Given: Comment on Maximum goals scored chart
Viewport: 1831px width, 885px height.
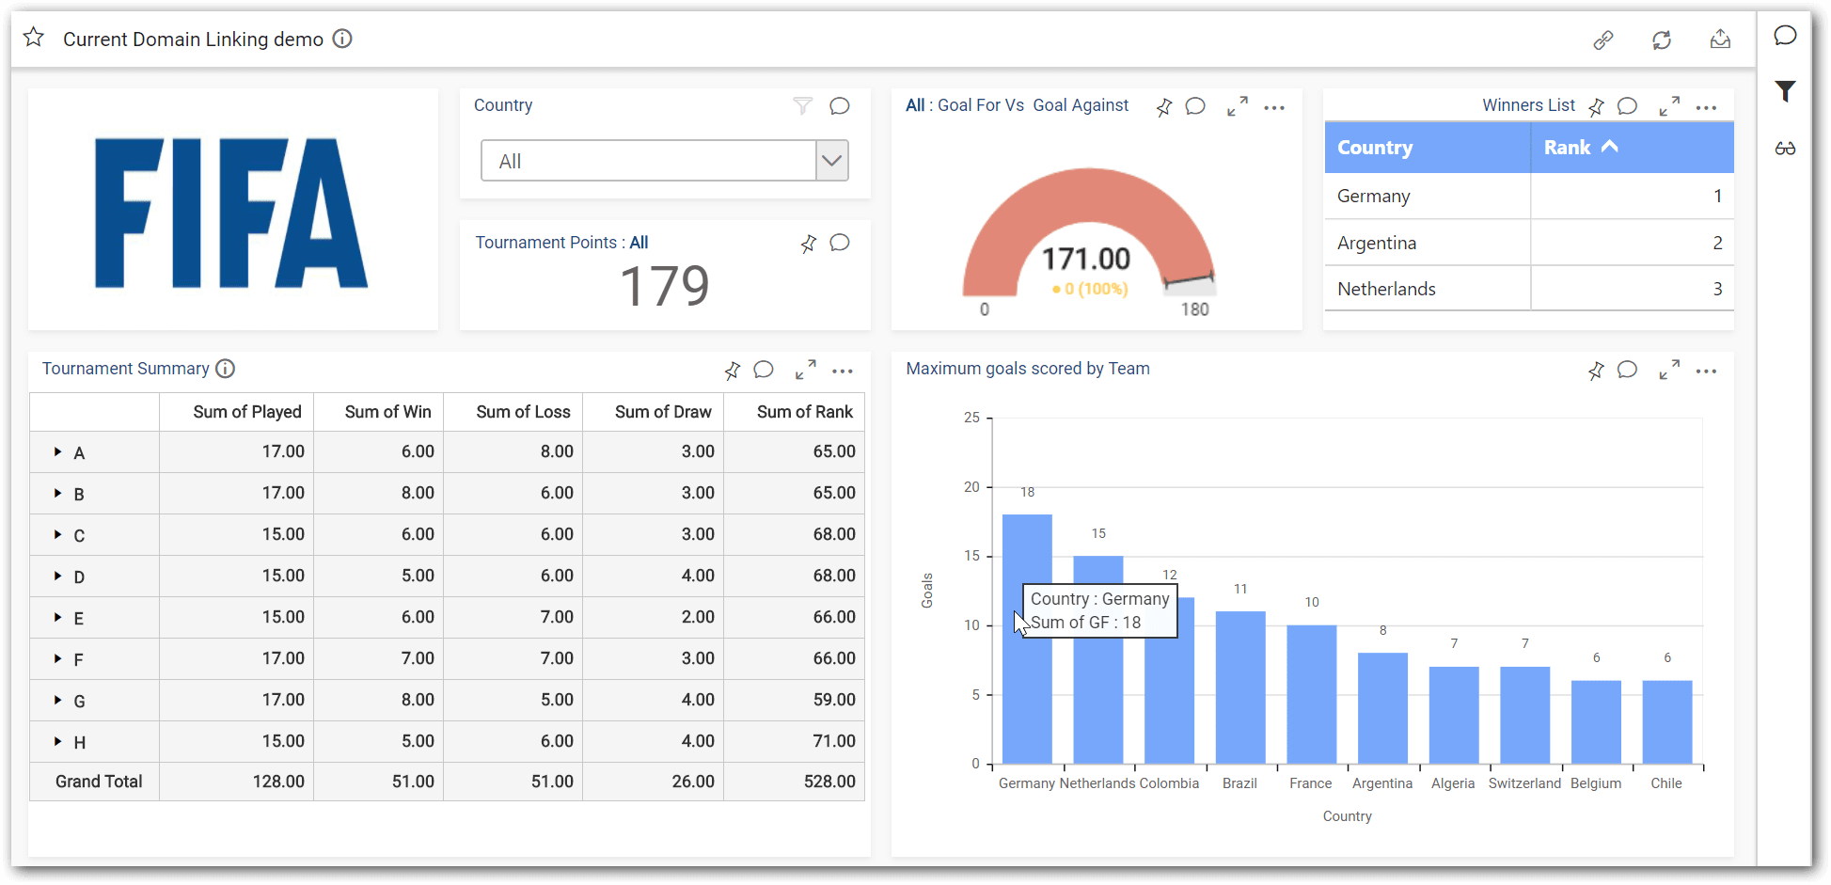Looking at the screenshot, I should (1627, 370).
